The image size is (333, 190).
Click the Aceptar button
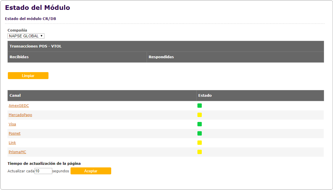pyautogui.click(x=91, y=171)
